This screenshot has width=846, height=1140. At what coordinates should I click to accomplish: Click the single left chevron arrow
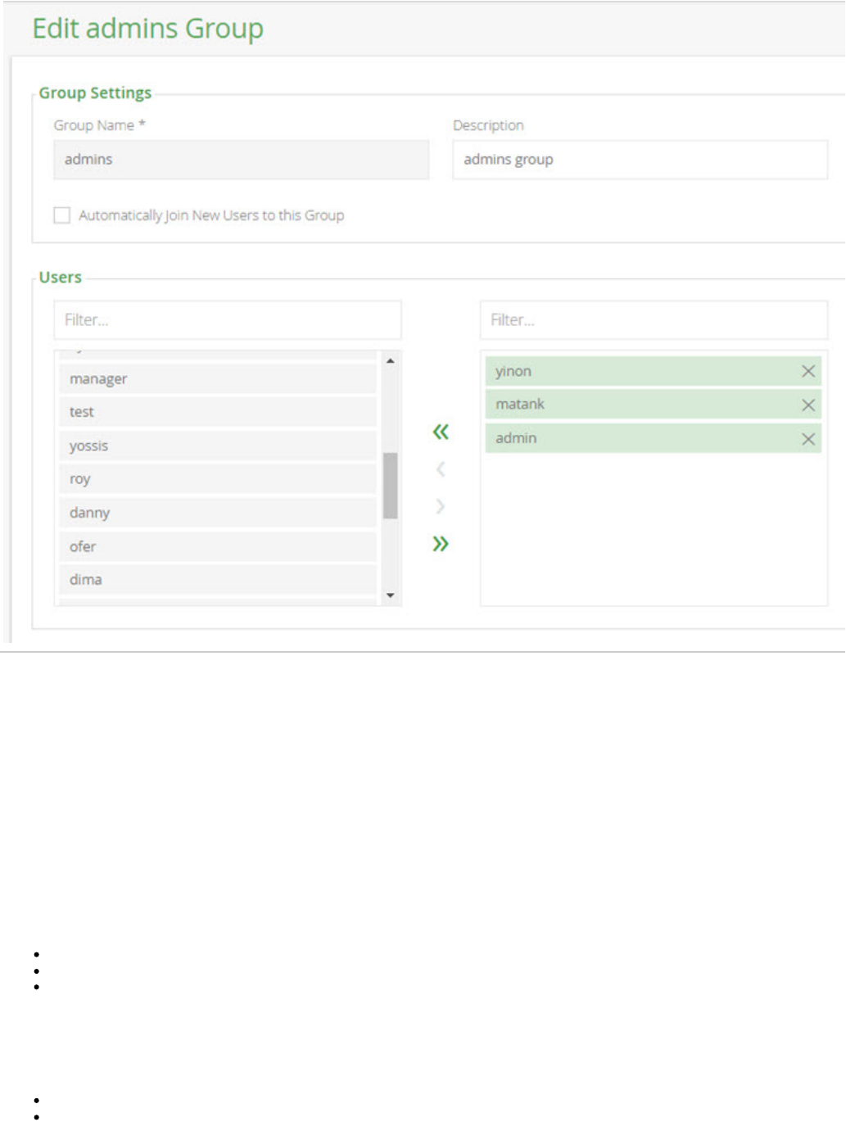441,469
